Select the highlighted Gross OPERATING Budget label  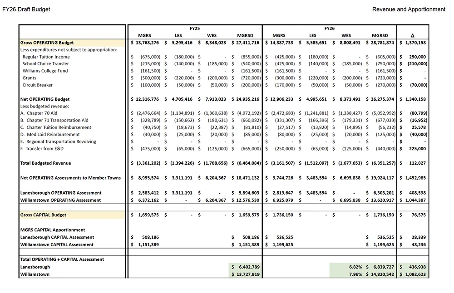[47, 43]
